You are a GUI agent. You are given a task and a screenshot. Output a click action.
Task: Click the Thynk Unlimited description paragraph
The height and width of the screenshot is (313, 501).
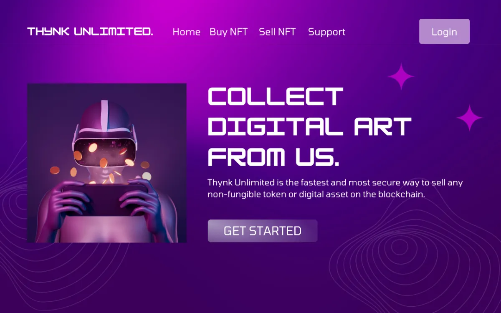(x=335, y=188)
